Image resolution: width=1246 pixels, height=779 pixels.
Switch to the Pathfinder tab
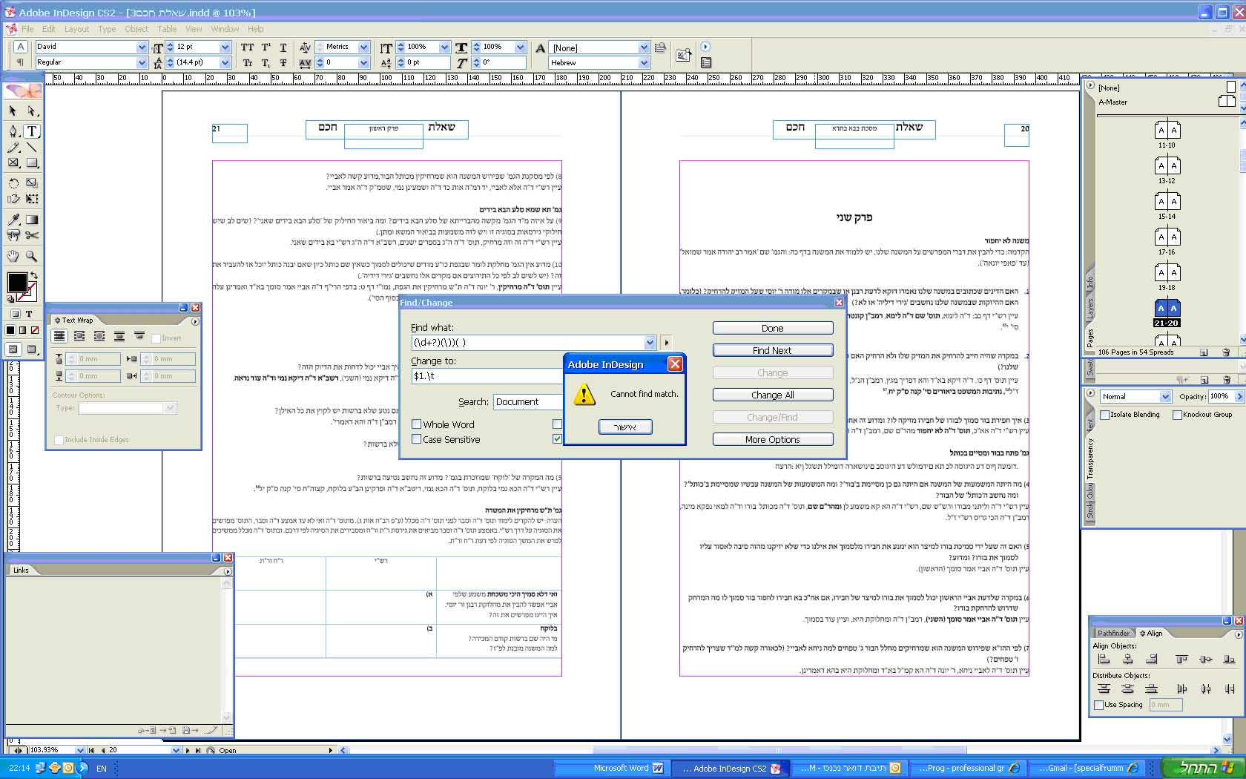[1112, 633]
